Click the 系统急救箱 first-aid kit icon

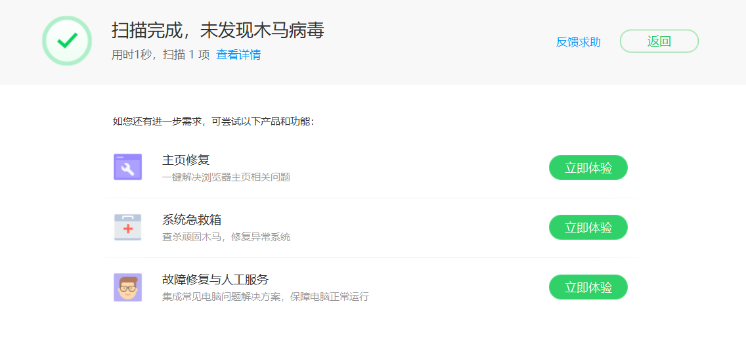(127, 227)
